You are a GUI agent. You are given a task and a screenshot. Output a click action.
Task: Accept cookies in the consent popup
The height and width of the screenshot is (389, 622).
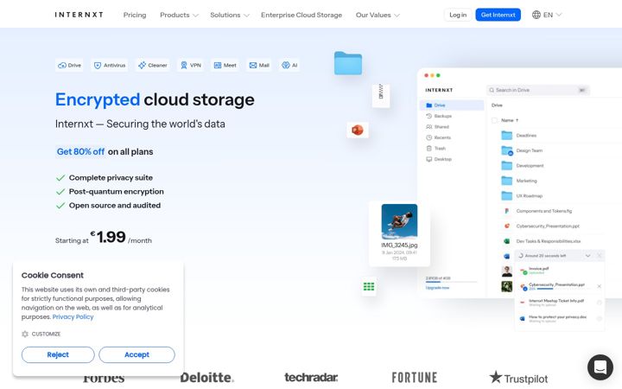tap(136, 354)
